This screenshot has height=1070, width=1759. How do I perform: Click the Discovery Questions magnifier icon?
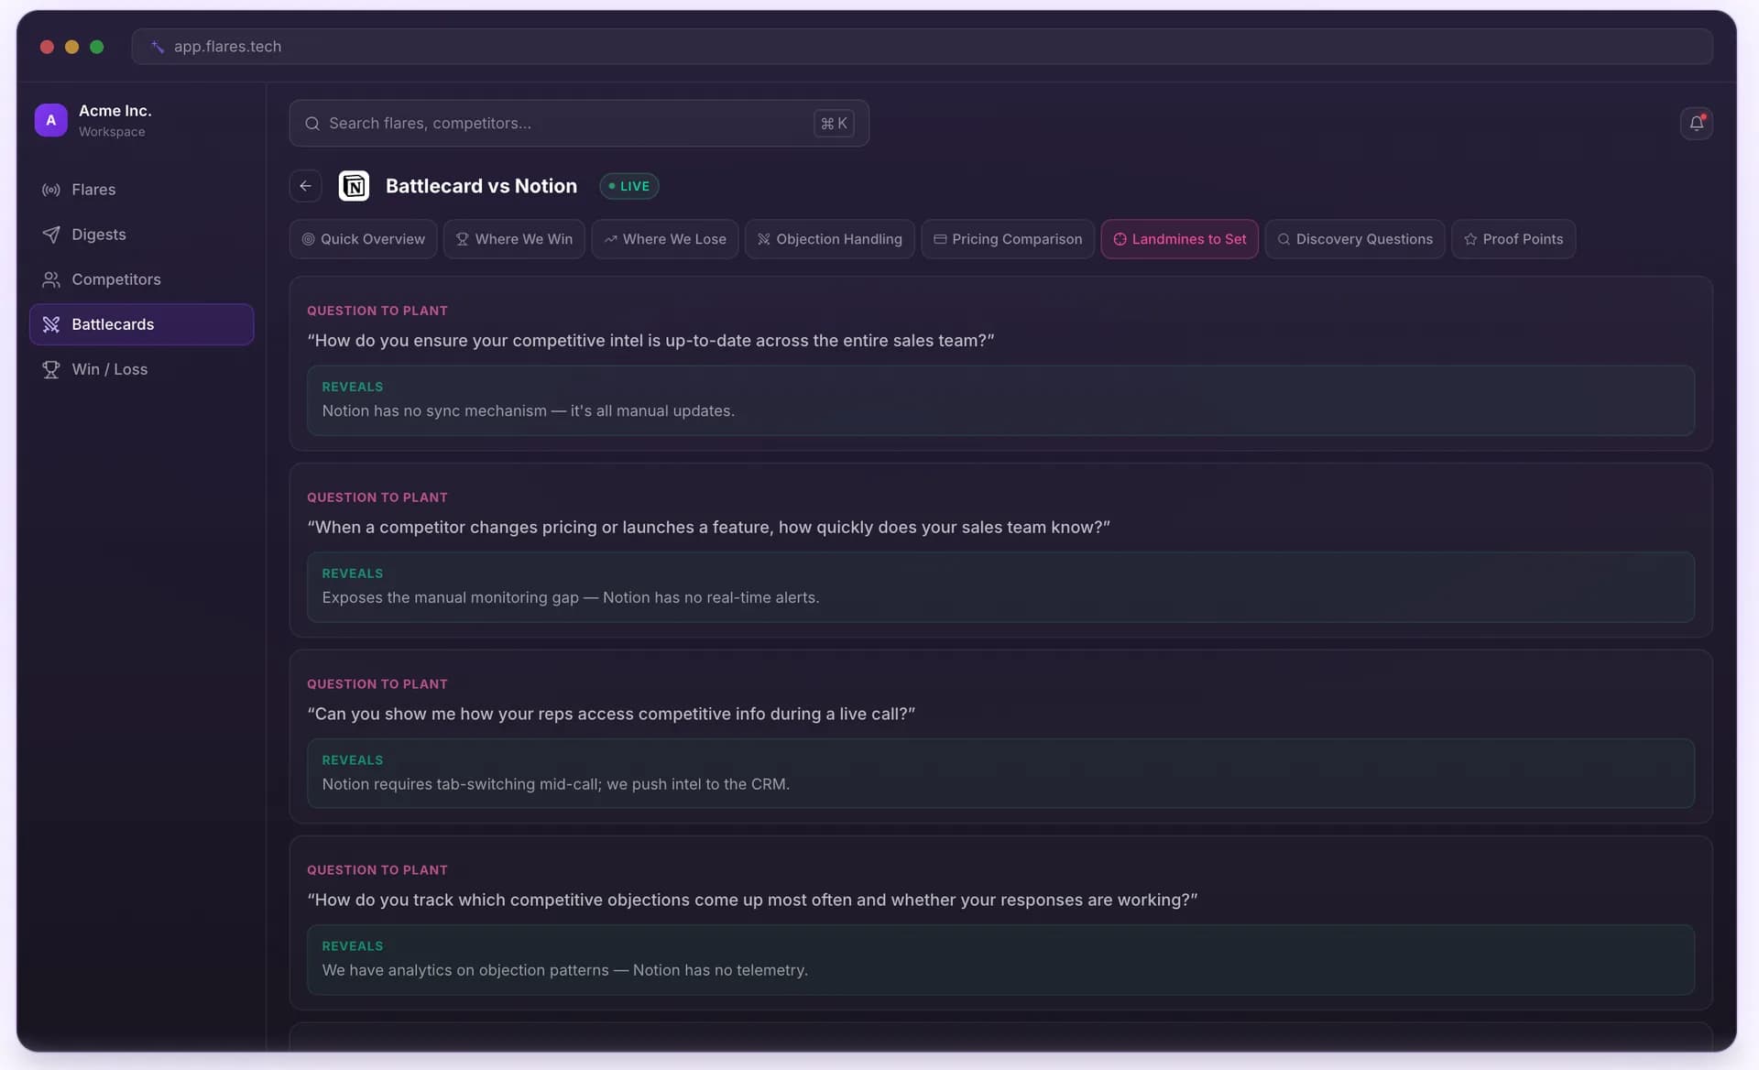[x=1284, y=239]
